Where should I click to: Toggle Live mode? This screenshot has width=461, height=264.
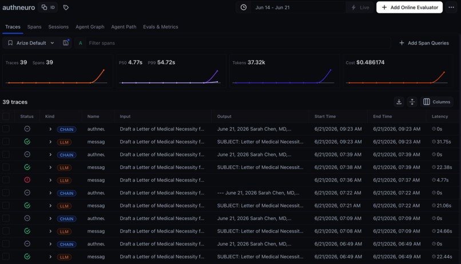[x=360, y=7]
